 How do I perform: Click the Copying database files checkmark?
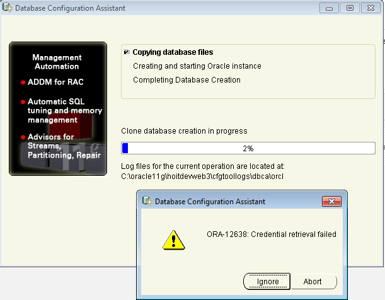(127, 52)
